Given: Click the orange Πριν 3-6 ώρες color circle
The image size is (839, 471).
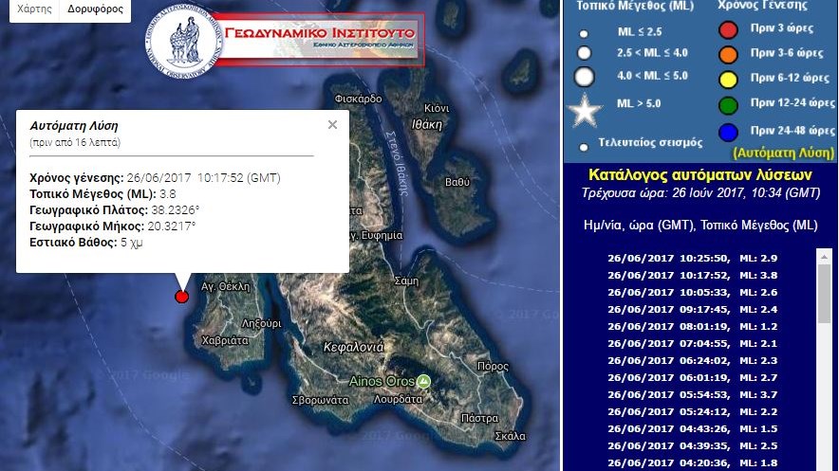Looking at the screenshot, I should (x=728, y=54).
